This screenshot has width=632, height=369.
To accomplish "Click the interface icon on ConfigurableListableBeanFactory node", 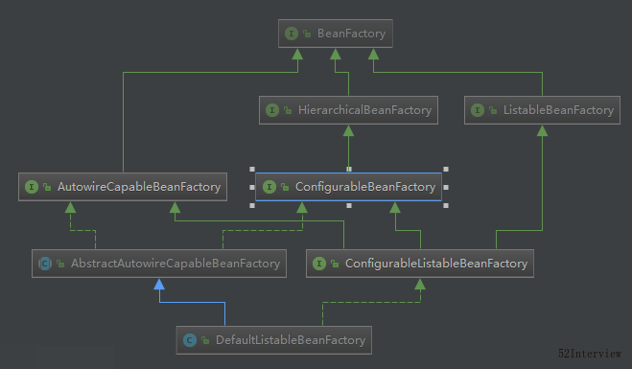I will click(x=319, y=264).
